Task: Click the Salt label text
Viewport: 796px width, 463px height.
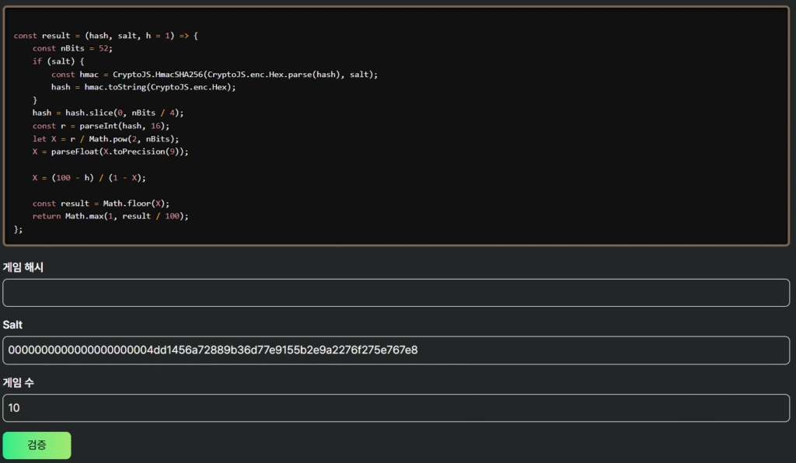Action: coord(13,325)
